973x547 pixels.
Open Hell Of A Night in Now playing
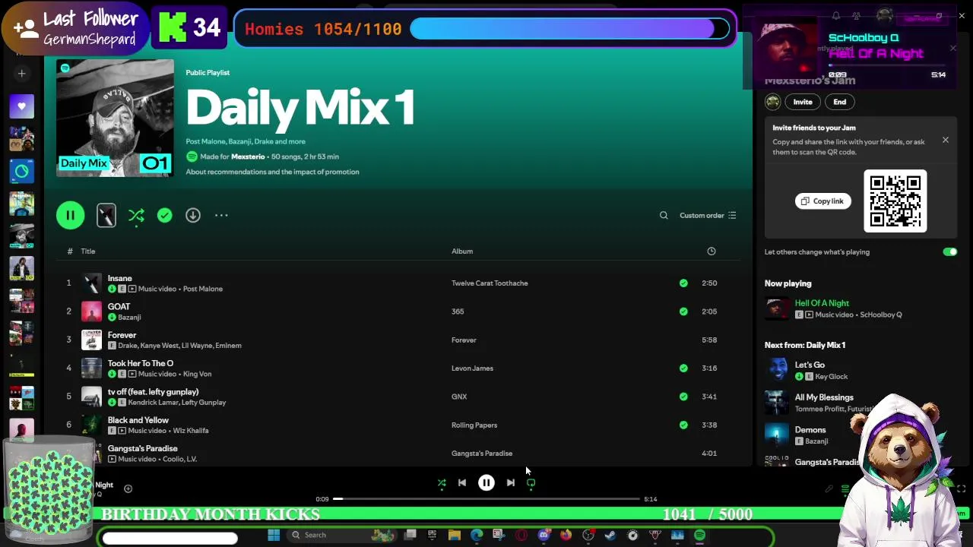tap(822, 303)
